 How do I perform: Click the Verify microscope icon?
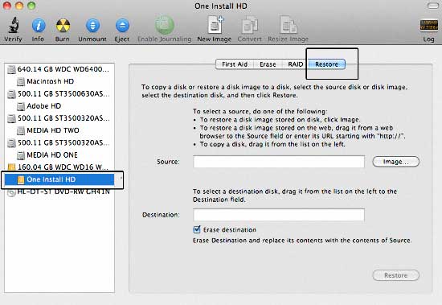13,25
